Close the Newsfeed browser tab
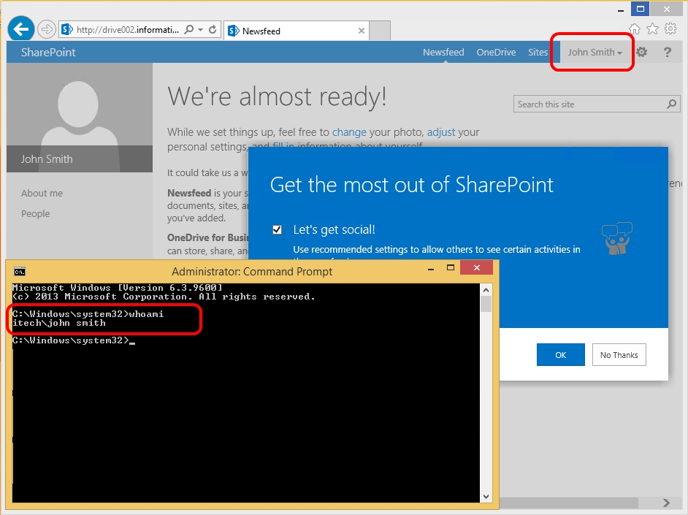The width and height of the screenshot is (688, 515). (361, 31)
